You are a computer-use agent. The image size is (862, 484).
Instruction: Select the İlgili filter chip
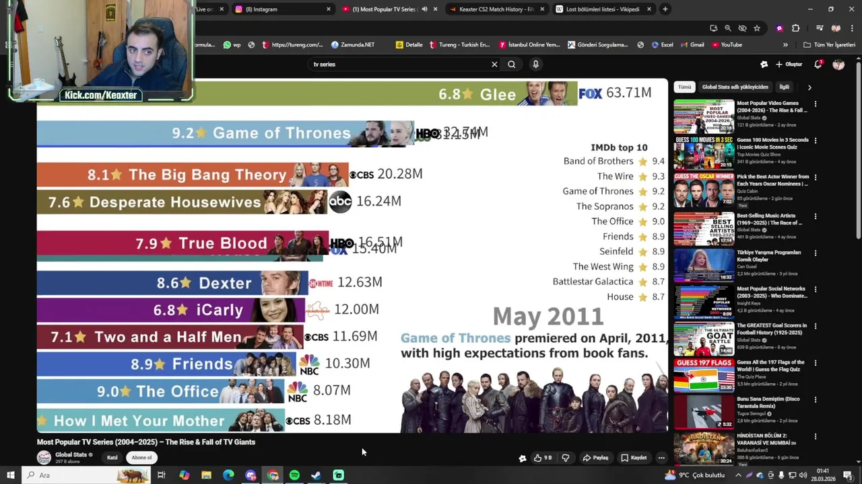click(784, 87)
